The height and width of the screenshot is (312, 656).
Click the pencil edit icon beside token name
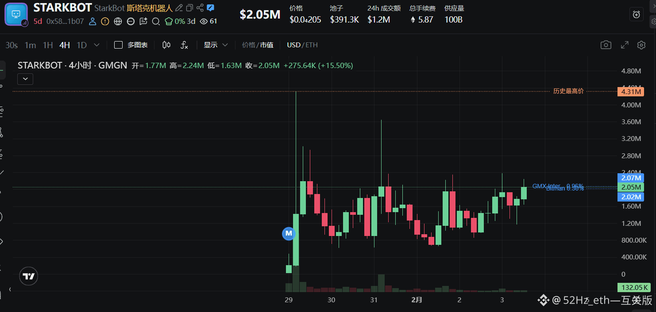pos(179,8)
